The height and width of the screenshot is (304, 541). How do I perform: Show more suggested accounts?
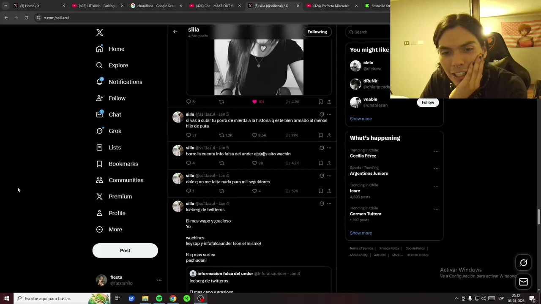(361, 119)
